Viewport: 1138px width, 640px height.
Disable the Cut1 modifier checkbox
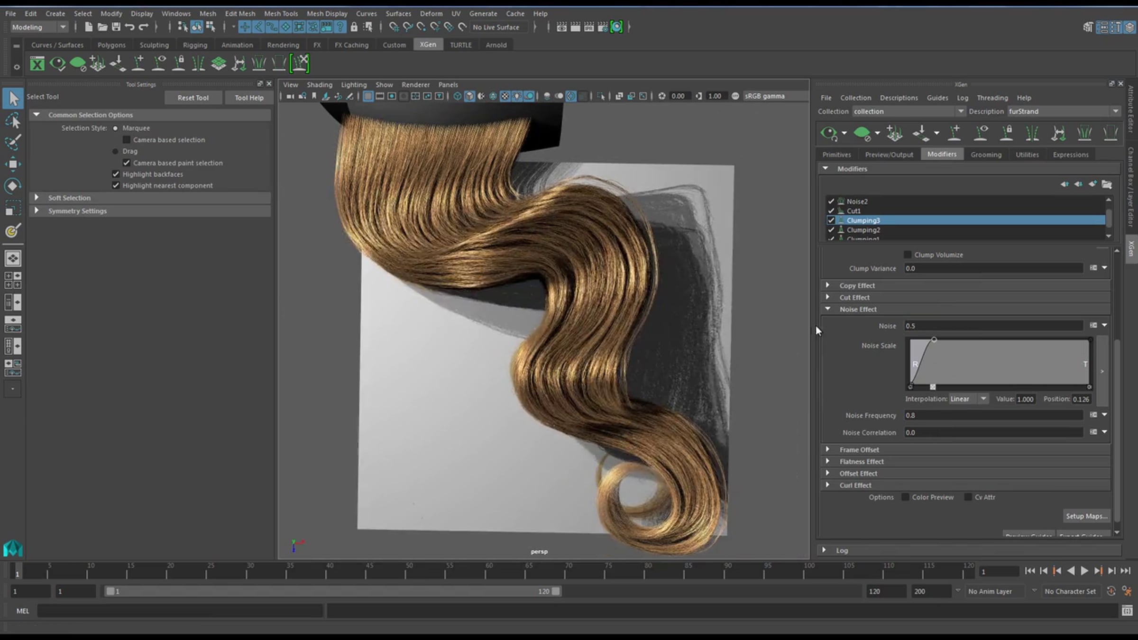(831, 211)
